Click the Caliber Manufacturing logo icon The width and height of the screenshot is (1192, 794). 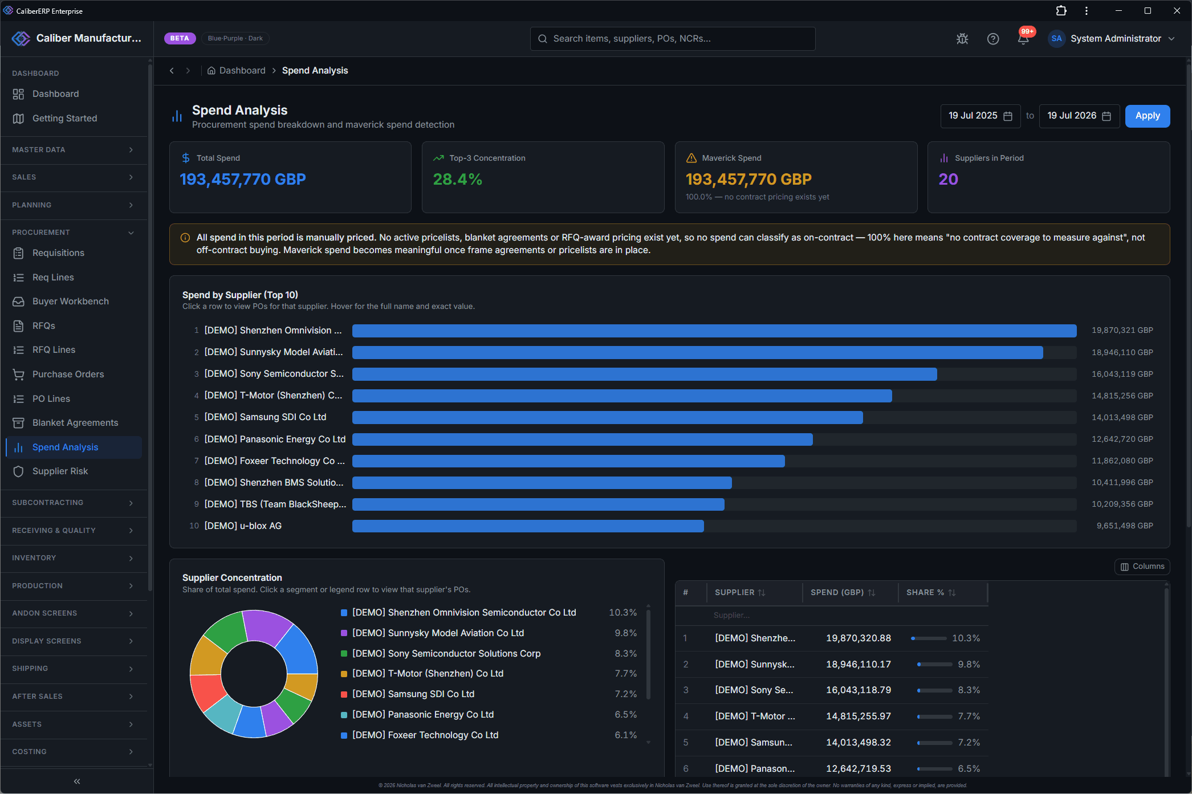(x=21, y=38)
